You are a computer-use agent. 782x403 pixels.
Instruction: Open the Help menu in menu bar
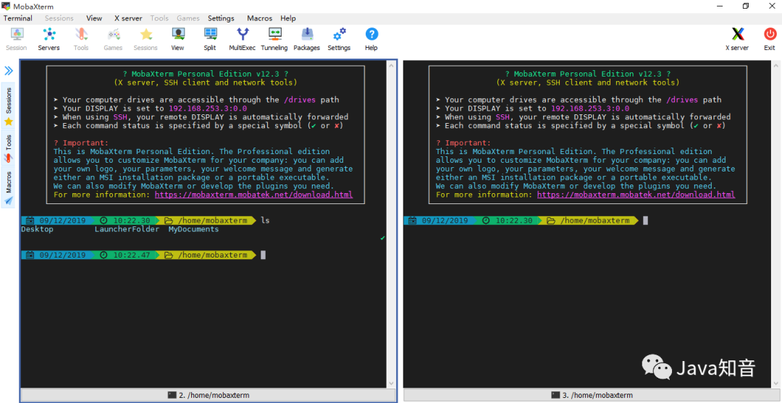tap(287, 18)
